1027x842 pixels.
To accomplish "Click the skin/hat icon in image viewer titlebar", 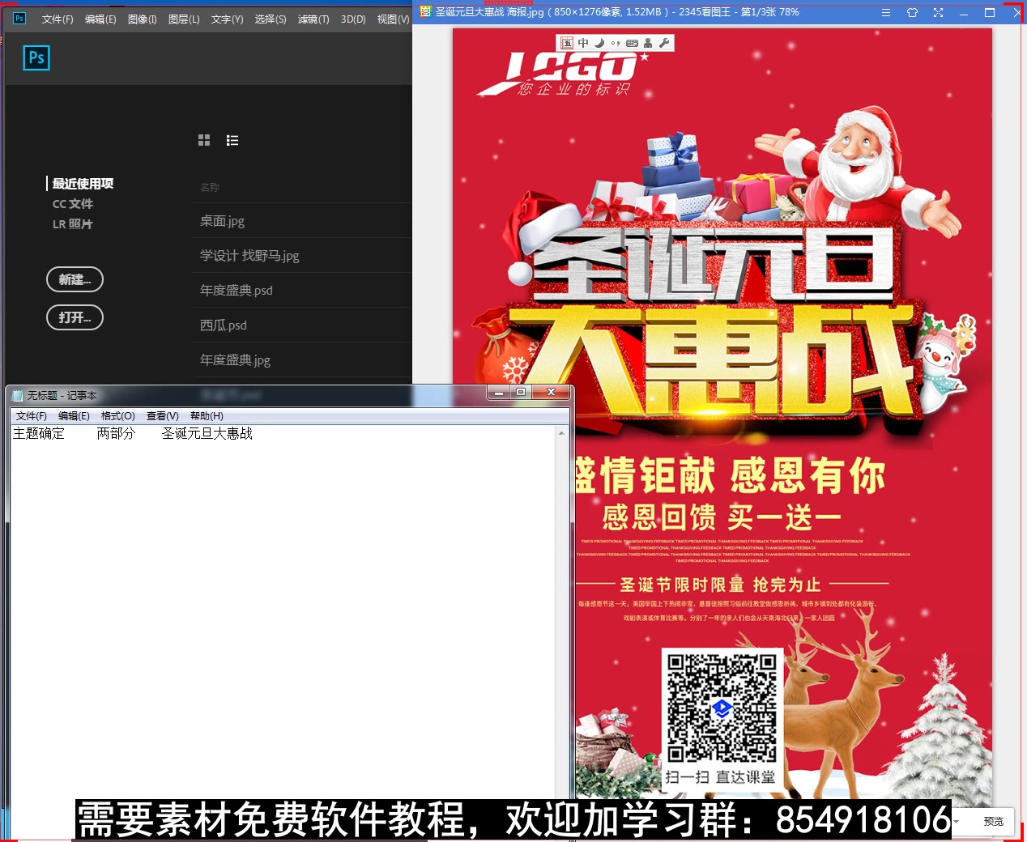I will click(x=912, y=12).
